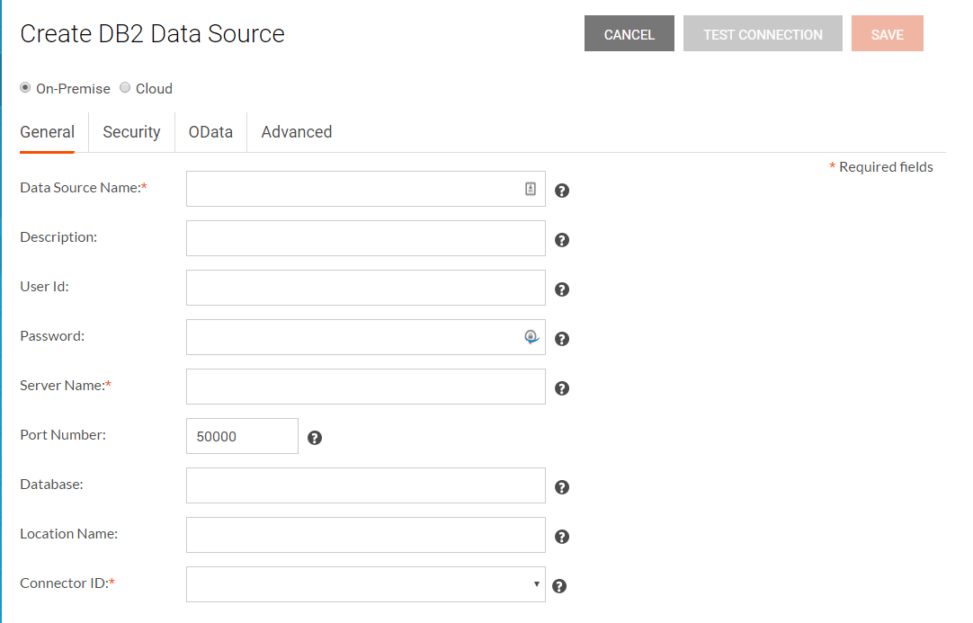Click the 'Database:' label
The width and height of the screenshot is (973, 623).
point(51,484)
